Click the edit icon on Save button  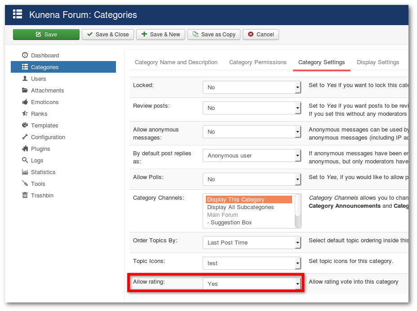click(x=39, y=34)
